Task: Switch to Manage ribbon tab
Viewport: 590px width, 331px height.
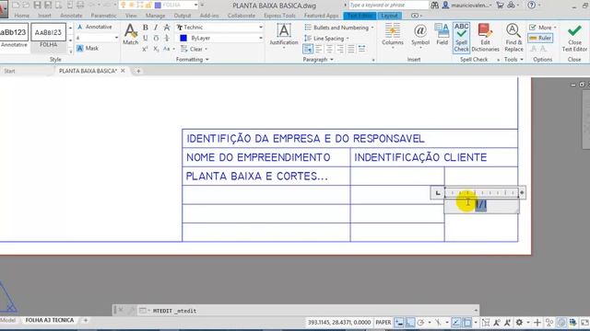Action: 156,16
